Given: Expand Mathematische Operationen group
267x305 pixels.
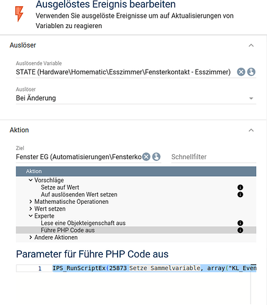Looking at the screenshot, I should click(30, 201).
